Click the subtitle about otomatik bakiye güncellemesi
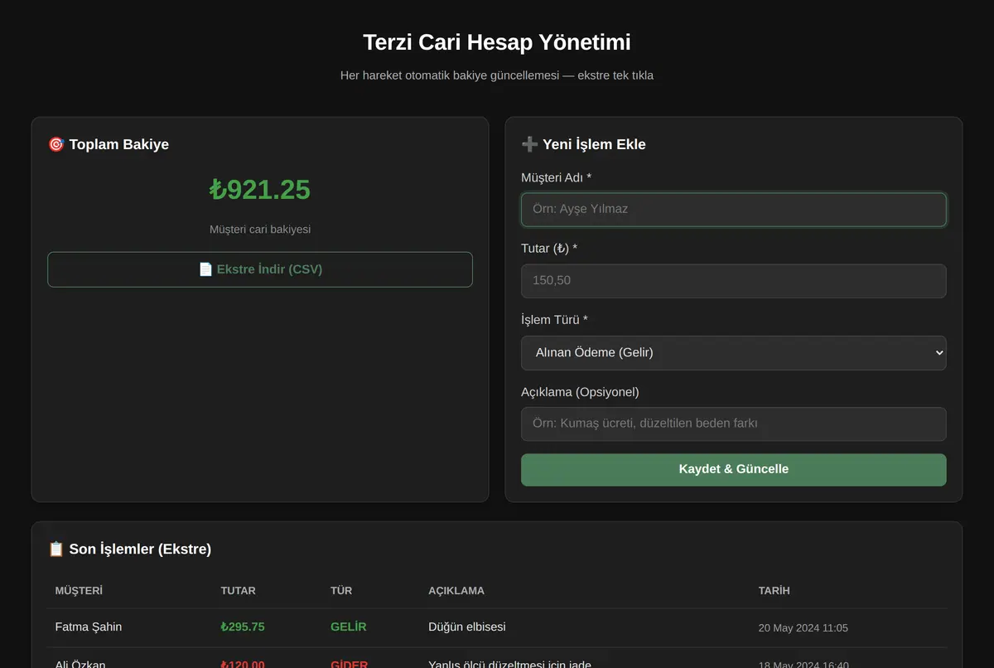The height and width of the screenshot is (668, 994). [497, 75]
